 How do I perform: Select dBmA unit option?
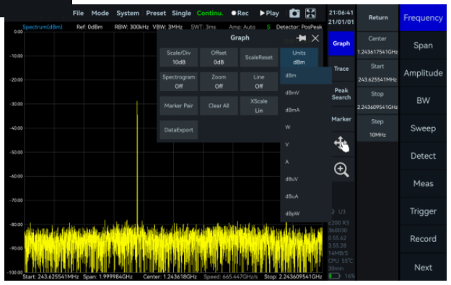pos(306,110)
